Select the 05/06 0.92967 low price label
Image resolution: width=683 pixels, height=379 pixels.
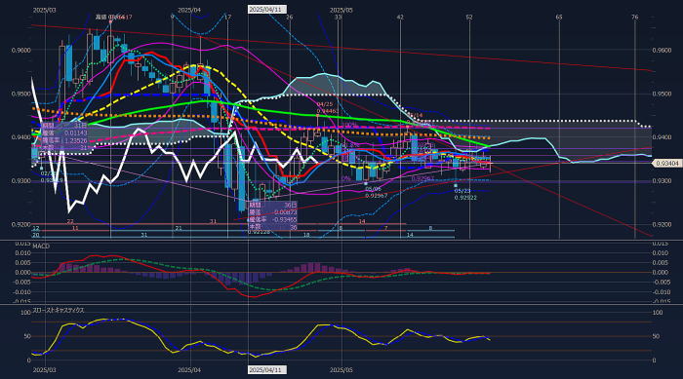377,192
